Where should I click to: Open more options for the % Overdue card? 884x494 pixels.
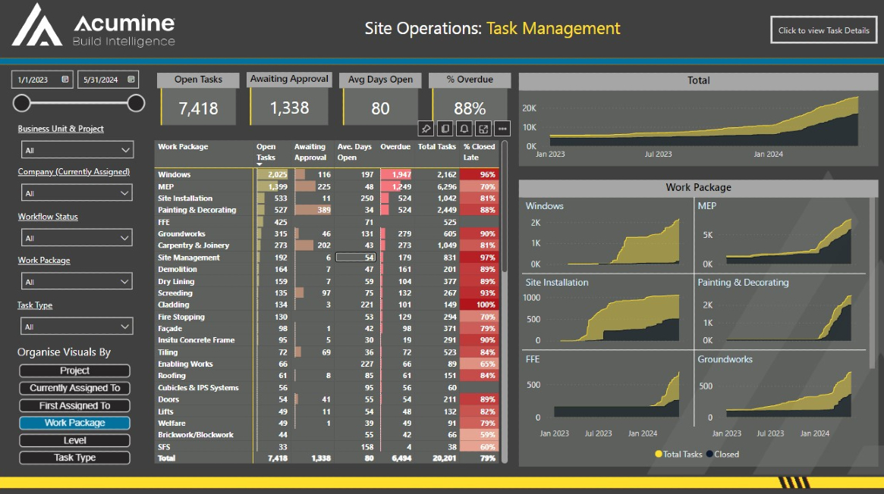501,128
